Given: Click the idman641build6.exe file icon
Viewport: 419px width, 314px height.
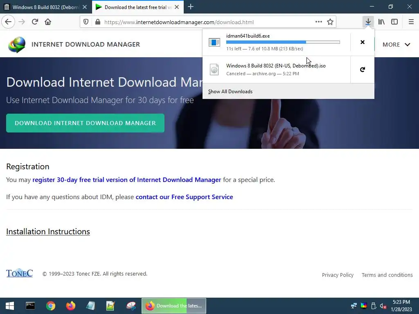Looking at the screenshot, I should tap(214, 42).
